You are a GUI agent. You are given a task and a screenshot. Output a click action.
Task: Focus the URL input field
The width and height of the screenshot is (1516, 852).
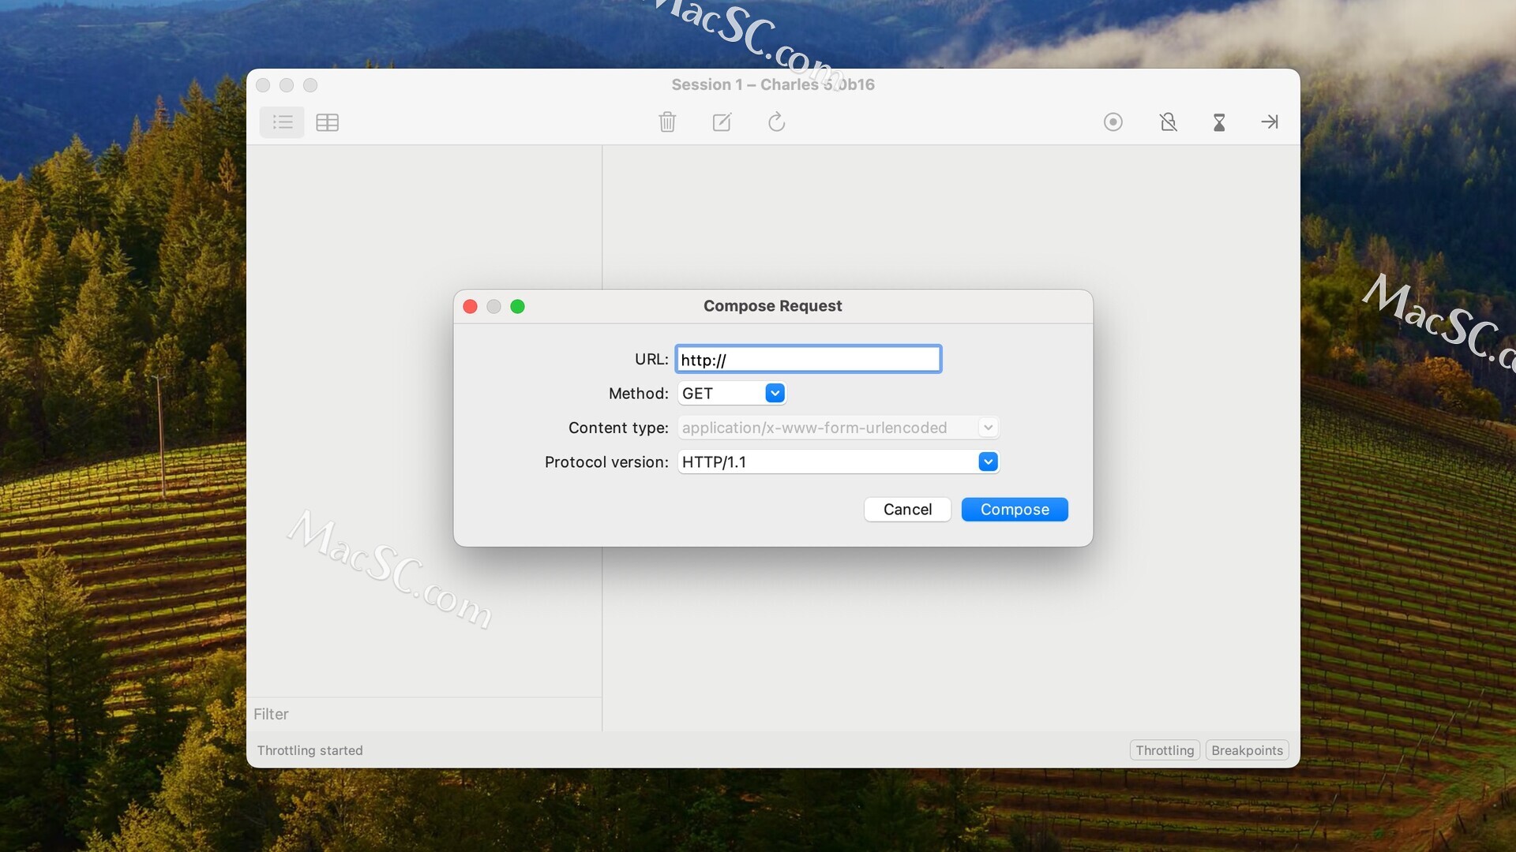pyautogui.click(x=809, y=359)
